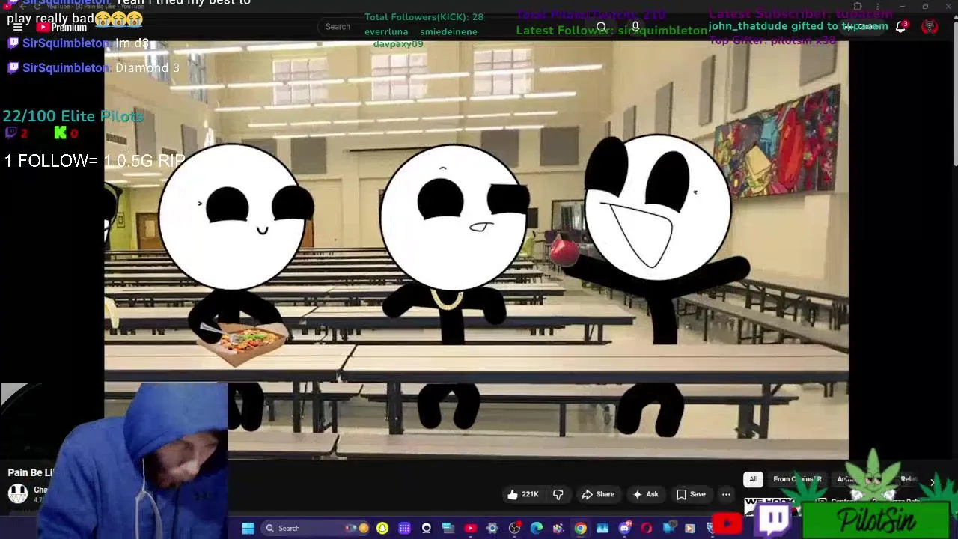Go to the YouTube Premium home logo
The height and width of the screenshot is (539, 958).
pyautogui.click(x=62, y=27)
